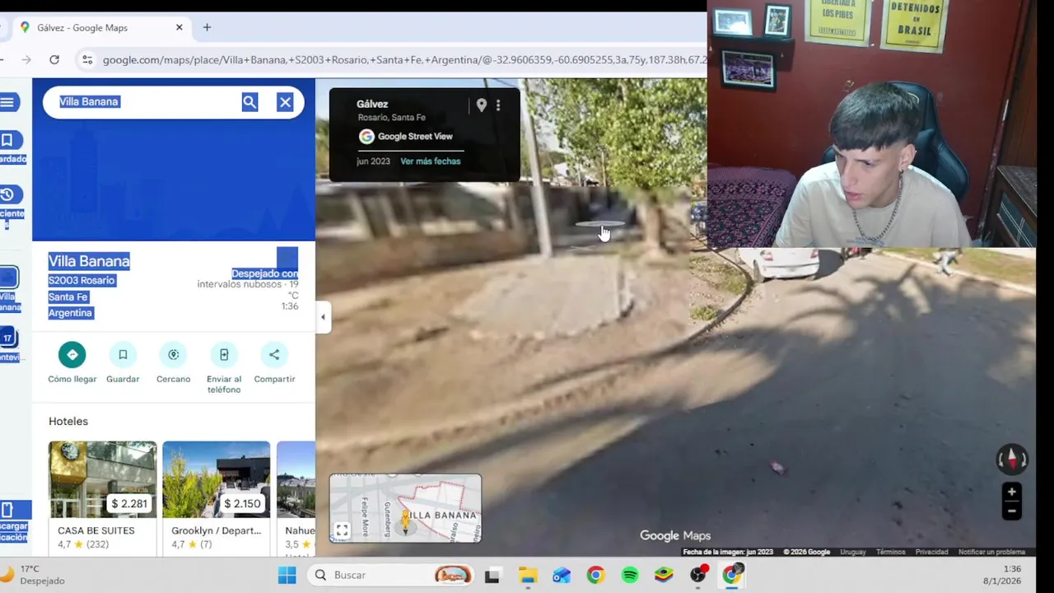Open the first Chrome icon in taskbar
The image size is (1054, 593).
coord(595,575)
